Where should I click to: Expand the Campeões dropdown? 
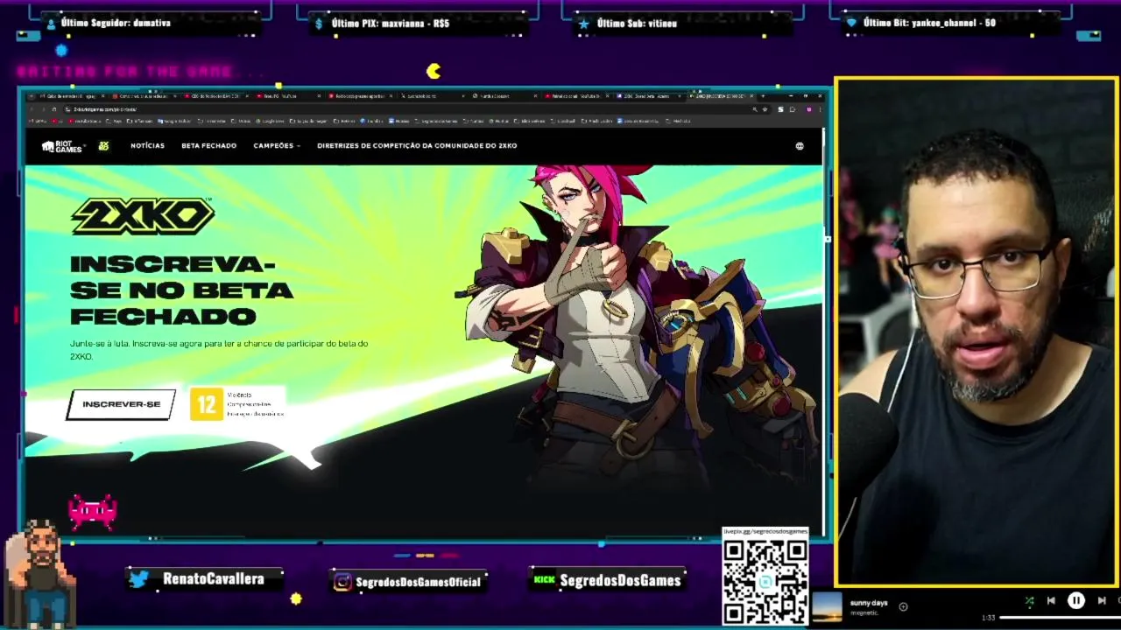pos(277,146)
